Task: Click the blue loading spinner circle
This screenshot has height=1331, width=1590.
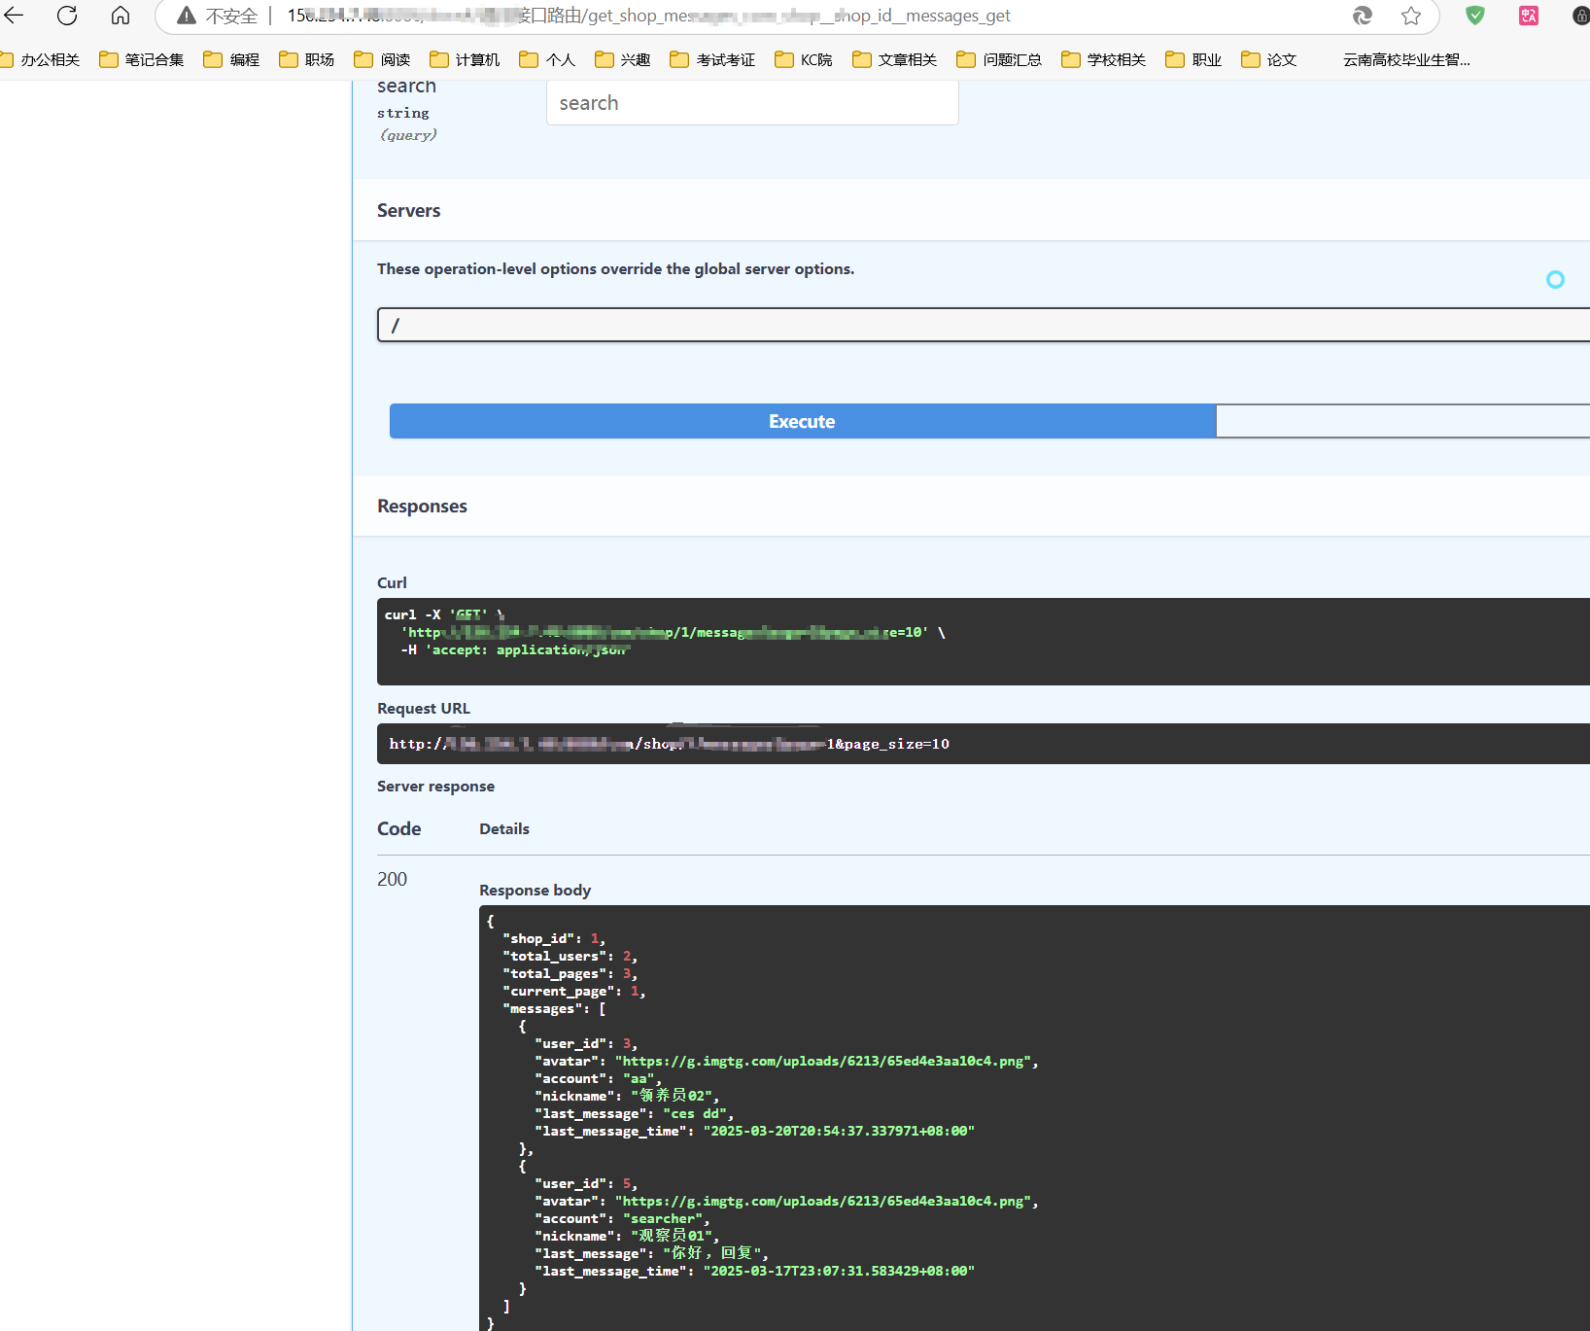Action: click(1555, 279)
